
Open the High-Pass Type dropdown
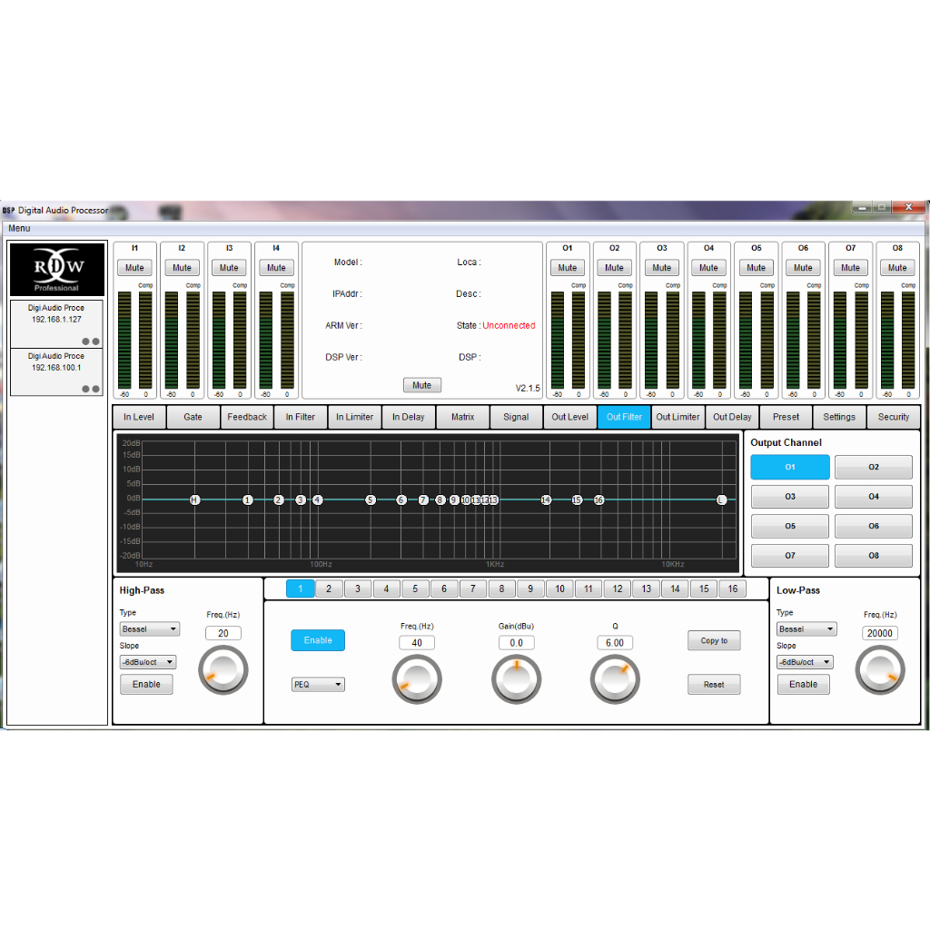coord(150,628)
